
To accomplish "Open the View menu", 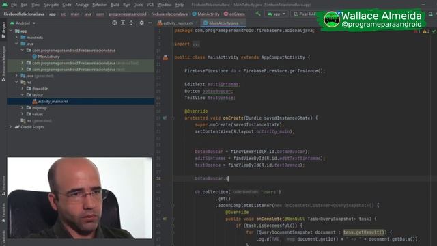I will [x=36, y=5].
